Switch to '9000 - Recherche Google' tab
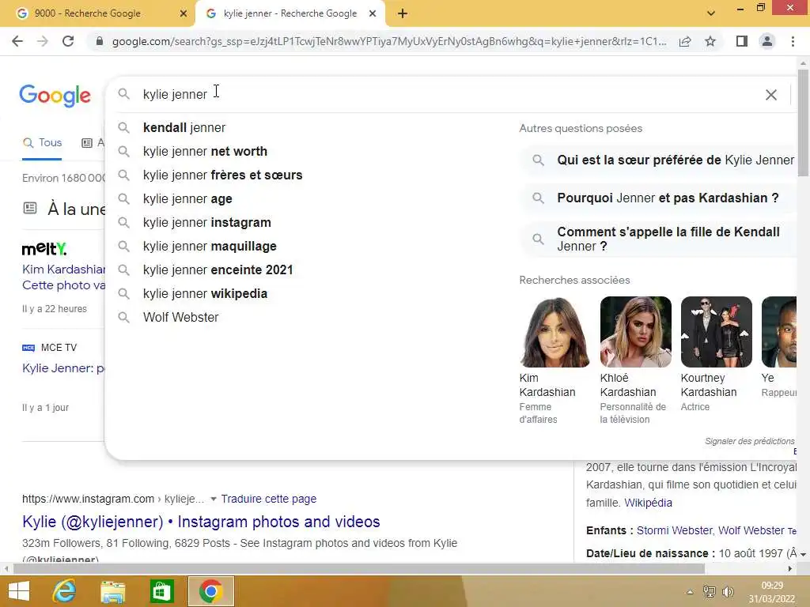 point(97,13)
